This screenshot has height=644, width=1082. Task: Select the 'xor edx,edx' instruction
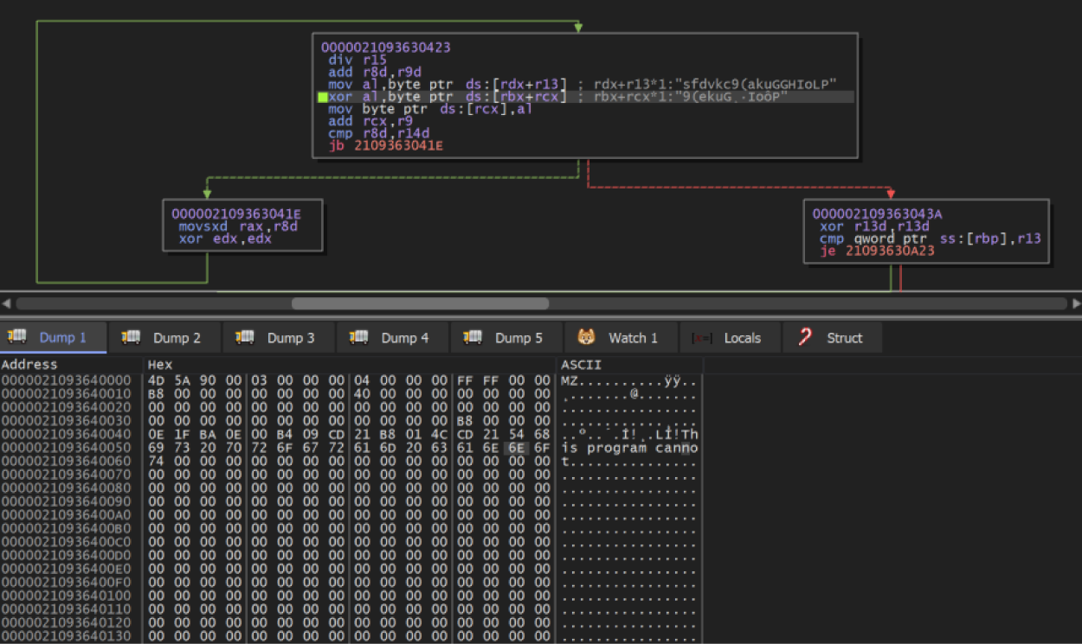point(225,239)
